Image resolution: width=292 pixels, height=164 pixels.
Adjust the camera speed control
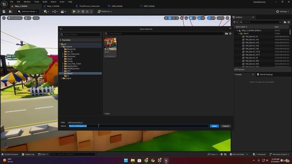(x=220, y=18)
